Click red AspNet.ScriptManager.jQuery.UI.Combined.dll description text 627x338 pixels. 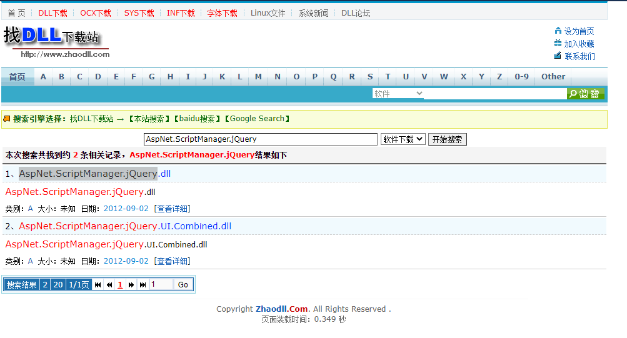pyautogui.click(x=106, y=244)
